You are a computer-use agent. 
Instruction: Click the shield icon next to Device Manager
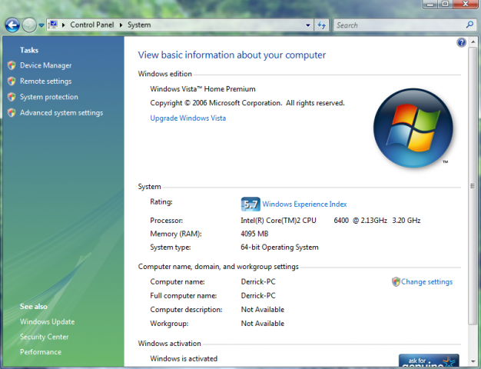click(x=12, y=65)
